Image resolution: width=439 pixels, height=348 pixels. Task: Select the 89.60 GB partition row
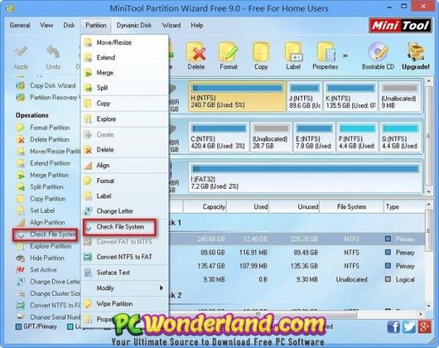tap(297, 253)
